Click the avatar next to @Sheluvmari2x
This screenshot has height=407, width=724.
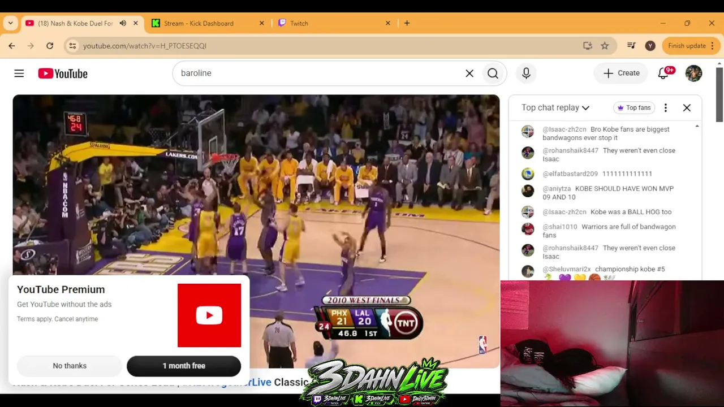[528, 271]
